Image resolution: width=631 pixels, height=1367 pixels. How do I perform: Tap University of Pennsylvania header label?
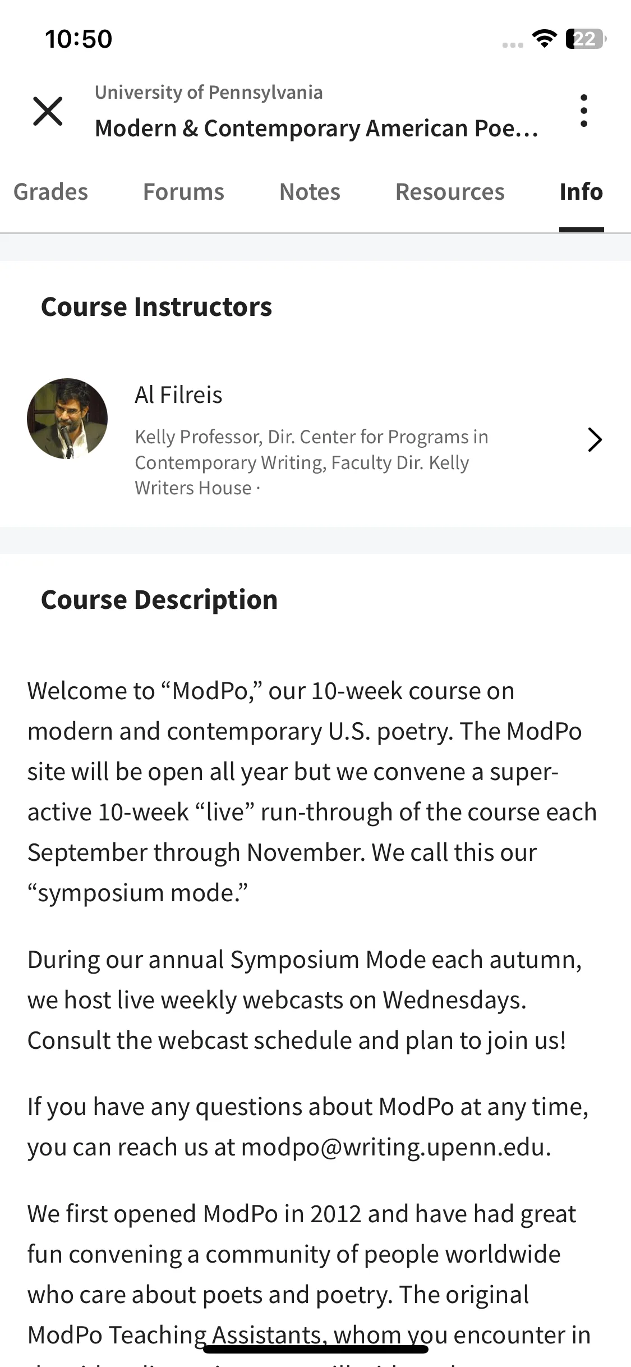(x=209, y=93)
